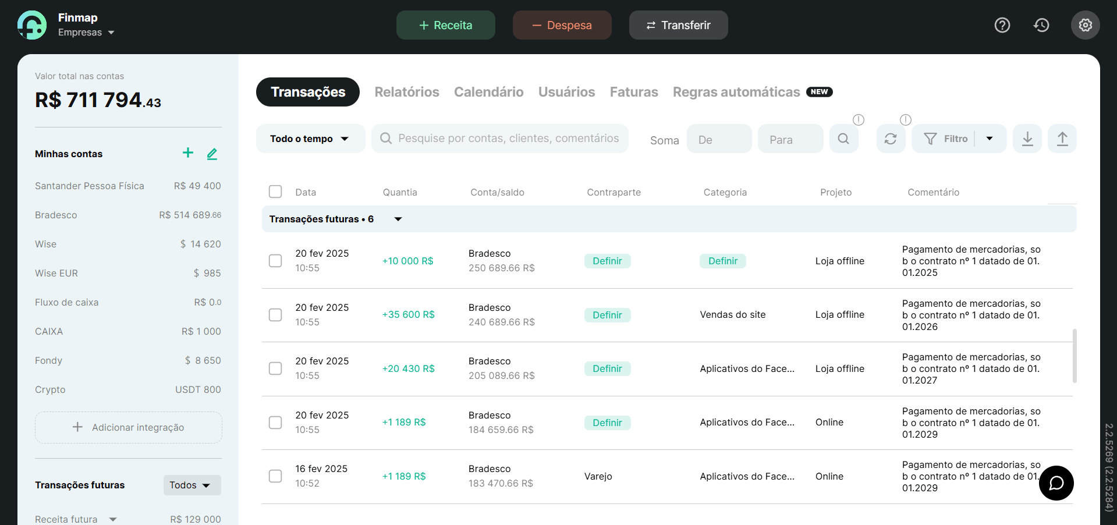Check the first transaction of 20 fev 2025
Screen dimensions: 1117x525
[x=275, y=261]
